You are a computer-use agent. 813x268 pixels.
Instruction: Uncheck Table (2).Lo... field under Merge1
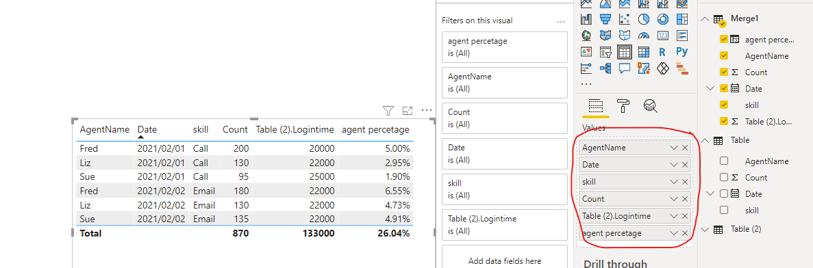pos(724,122)
